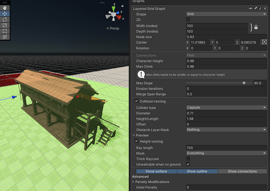This screenshot has height=191, width=270.
Task: Uncheck Unwalkable when no ground
Action: point(188,164)
